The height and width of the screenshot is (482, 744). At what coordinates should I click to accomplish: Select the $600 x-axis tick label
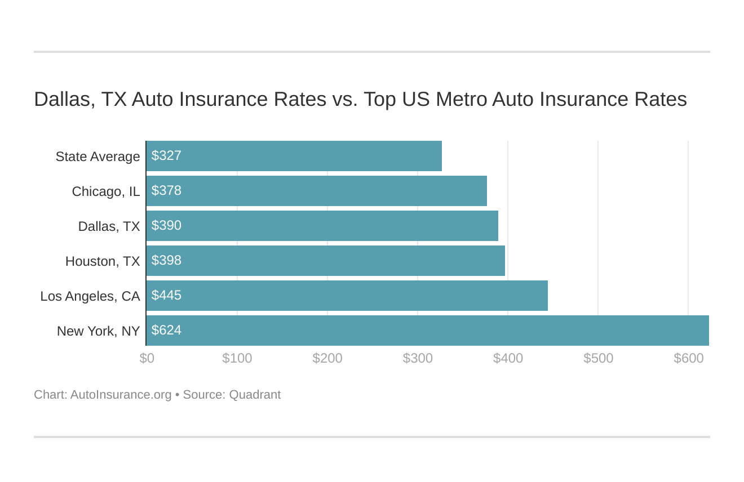(x=688, y=358)
